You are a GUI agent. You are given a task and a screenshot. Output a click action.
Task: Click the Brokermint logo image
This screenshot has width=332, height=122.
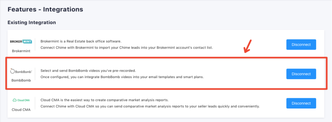coord(21,42)
